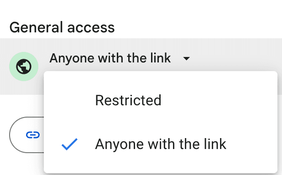
Task: Click the light green circle behind the globe
Action: 24,67
